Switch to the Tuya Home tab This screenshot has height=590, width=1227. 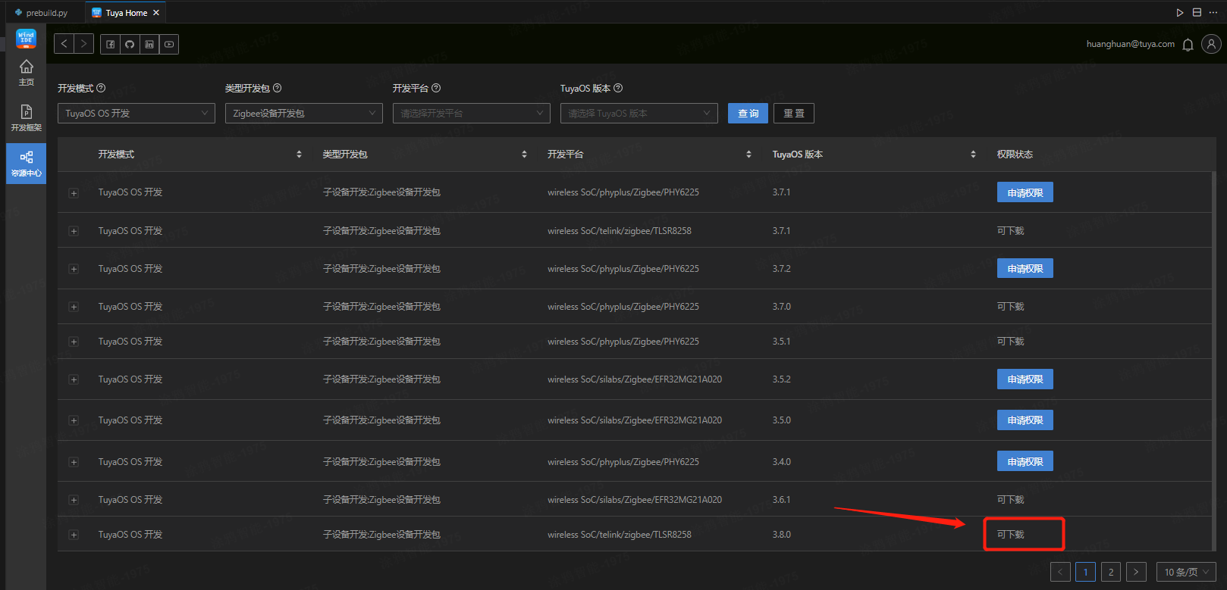coord(126,13)
